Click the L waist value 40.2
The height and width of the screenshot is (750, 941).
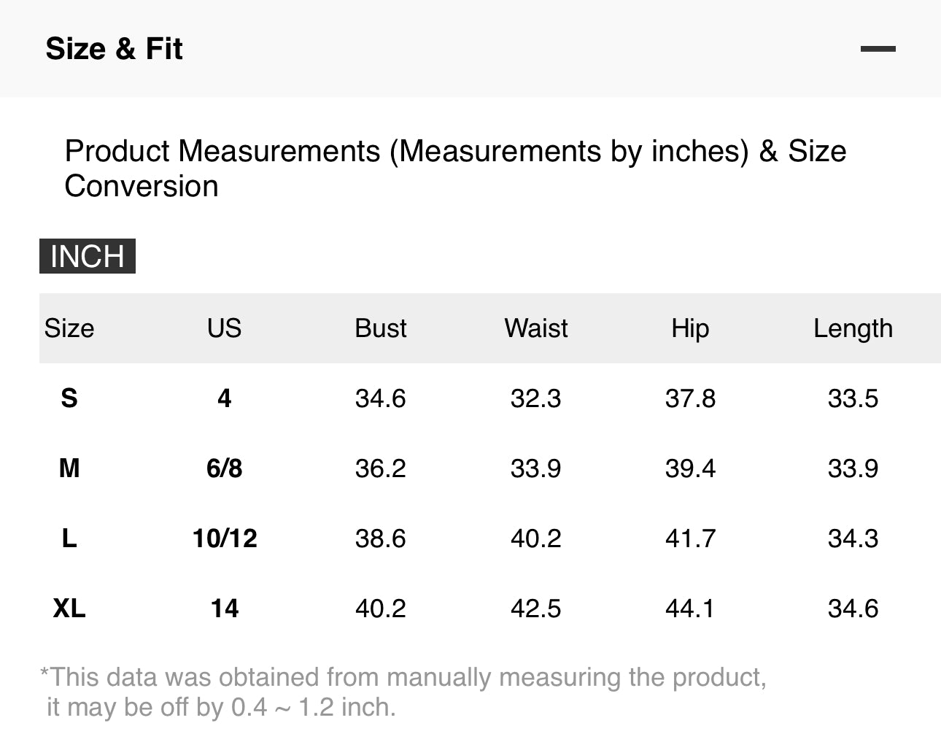click(x=536, y=538)
